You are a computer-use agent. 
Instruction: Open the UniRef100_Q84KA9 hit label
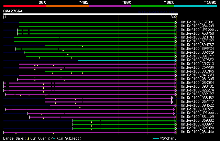point(197,26)
